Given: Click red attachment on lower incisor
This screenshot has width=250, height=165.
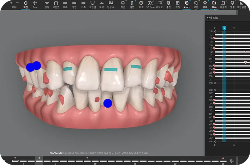Looking at the screenshot, I should click(97, 99).
